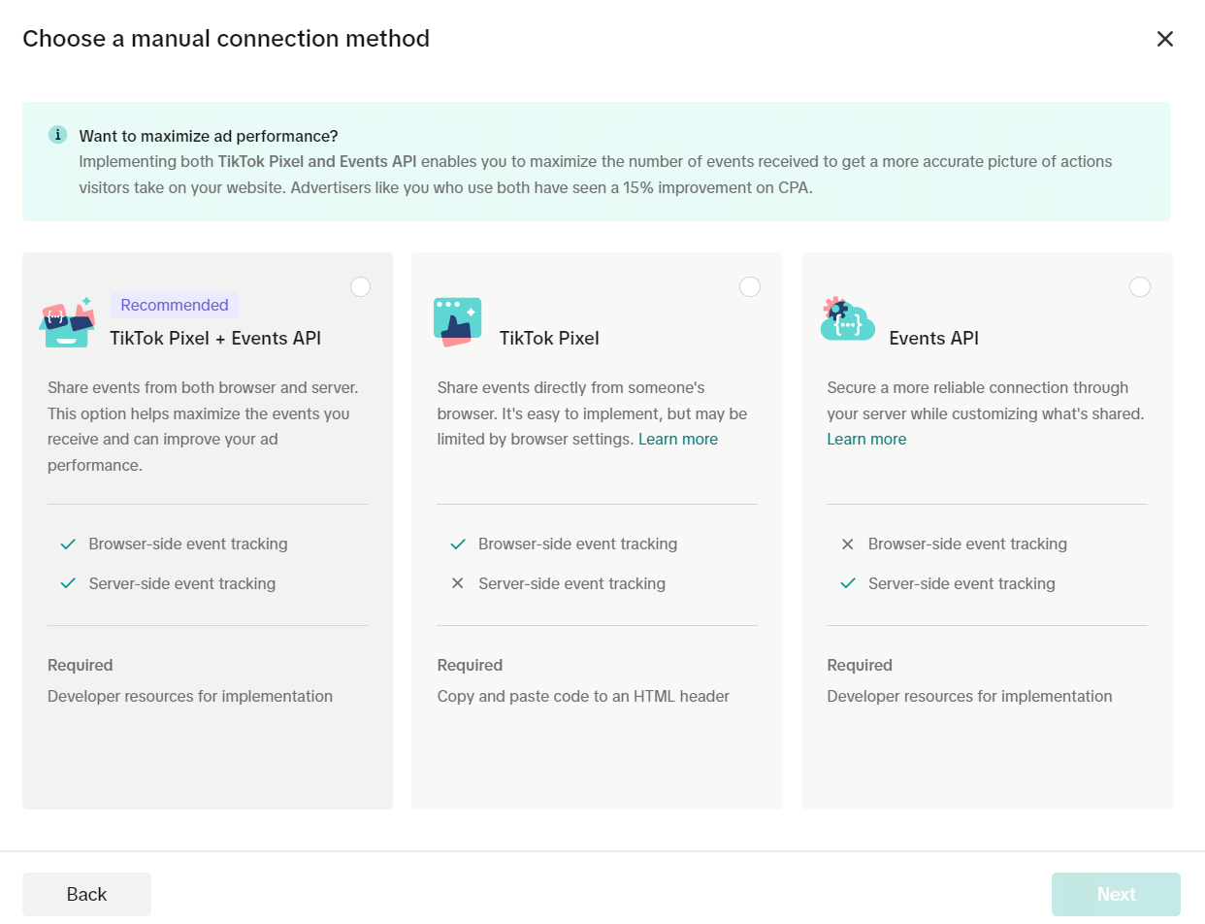
Task: Open Learn more link in Events API card
Action: click(x=866, y=440)
